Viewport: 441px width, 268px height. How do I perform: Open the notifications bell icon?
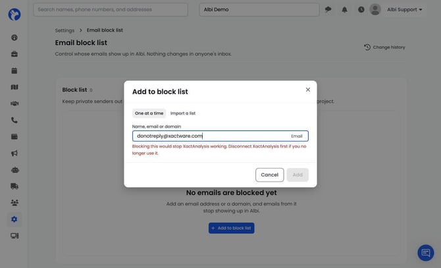[x=344, y=10]
